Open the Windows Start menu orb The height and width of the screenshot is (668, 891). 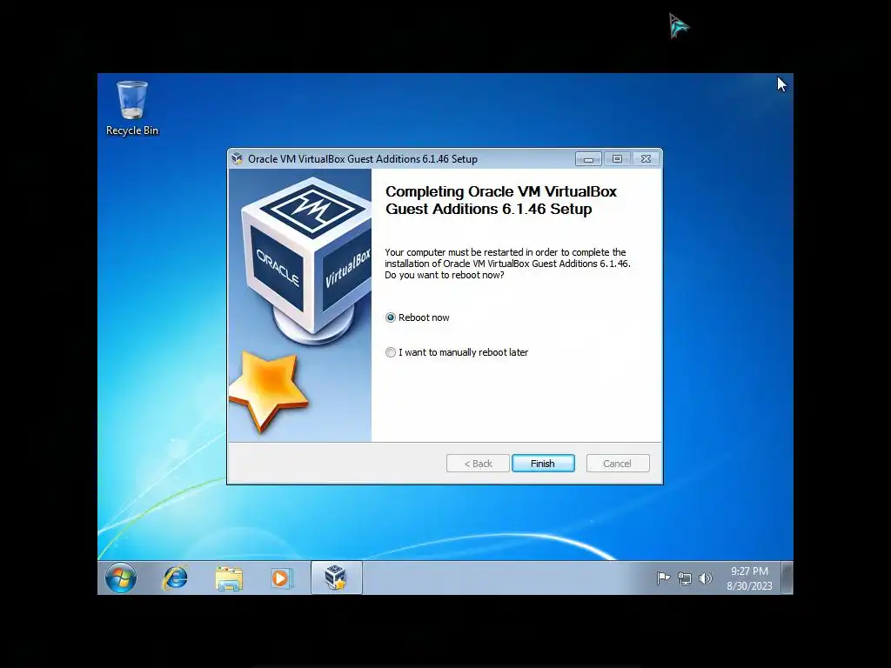120,578
